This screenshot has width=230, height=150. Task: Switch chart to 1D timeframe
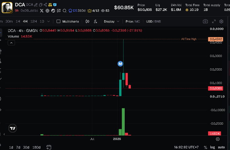42,21
